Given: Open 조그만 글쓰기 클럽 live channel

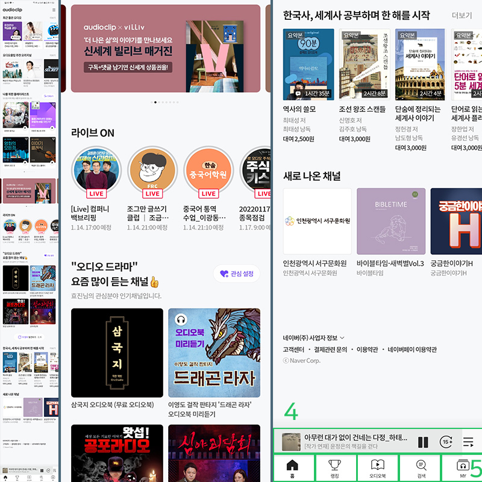Looking at the screenshot, I should coord(152,170).
